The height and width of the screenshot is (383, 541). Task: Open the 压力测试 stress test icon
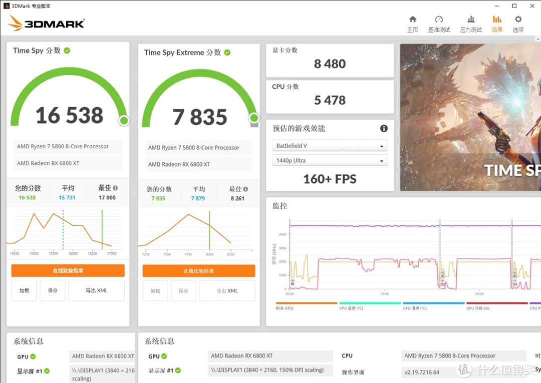click(x=470, y=23)
